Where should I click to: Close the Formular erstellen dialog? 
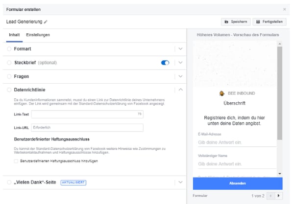[285, 9]
